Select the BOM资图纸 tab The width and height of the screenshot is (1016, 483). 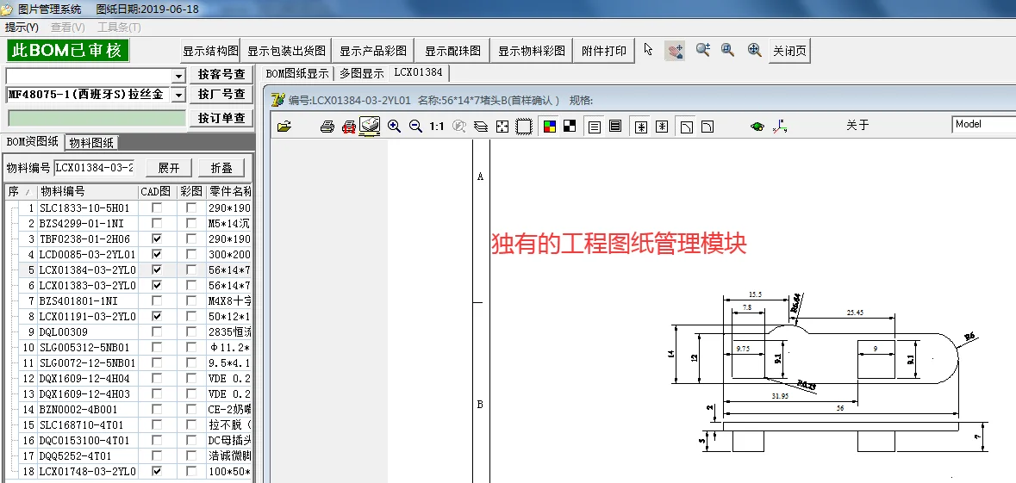tap(33, 142)
